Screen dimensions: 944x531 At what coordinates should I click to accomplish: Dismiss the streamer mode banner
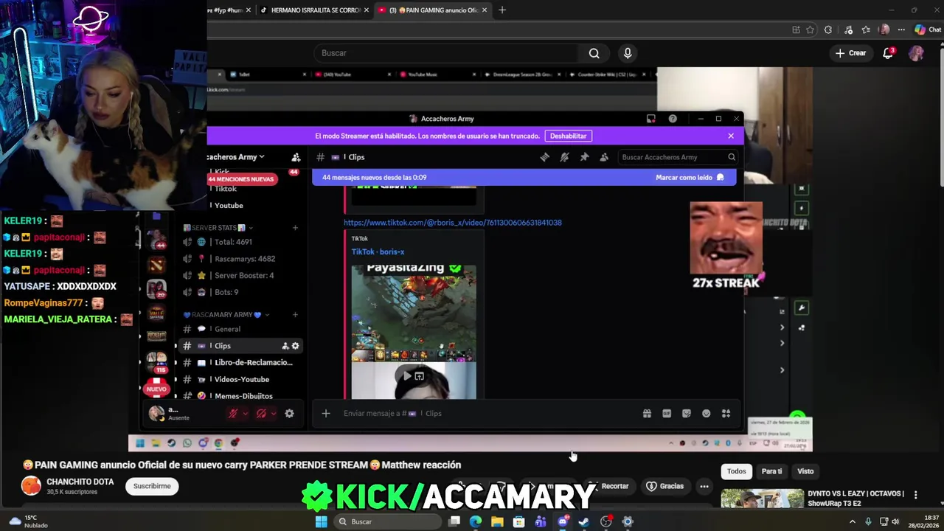tap(731, 136)
